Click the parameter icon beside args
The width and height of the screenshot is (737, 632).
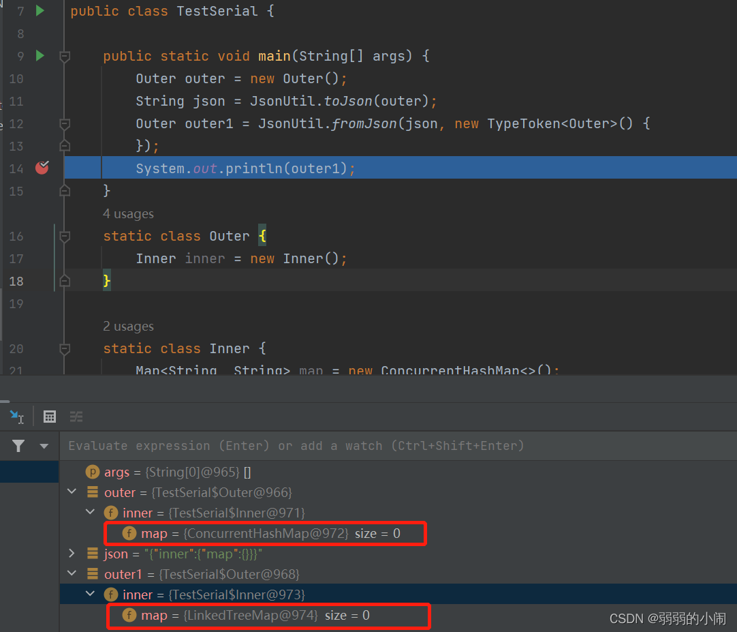click(93, 472)
